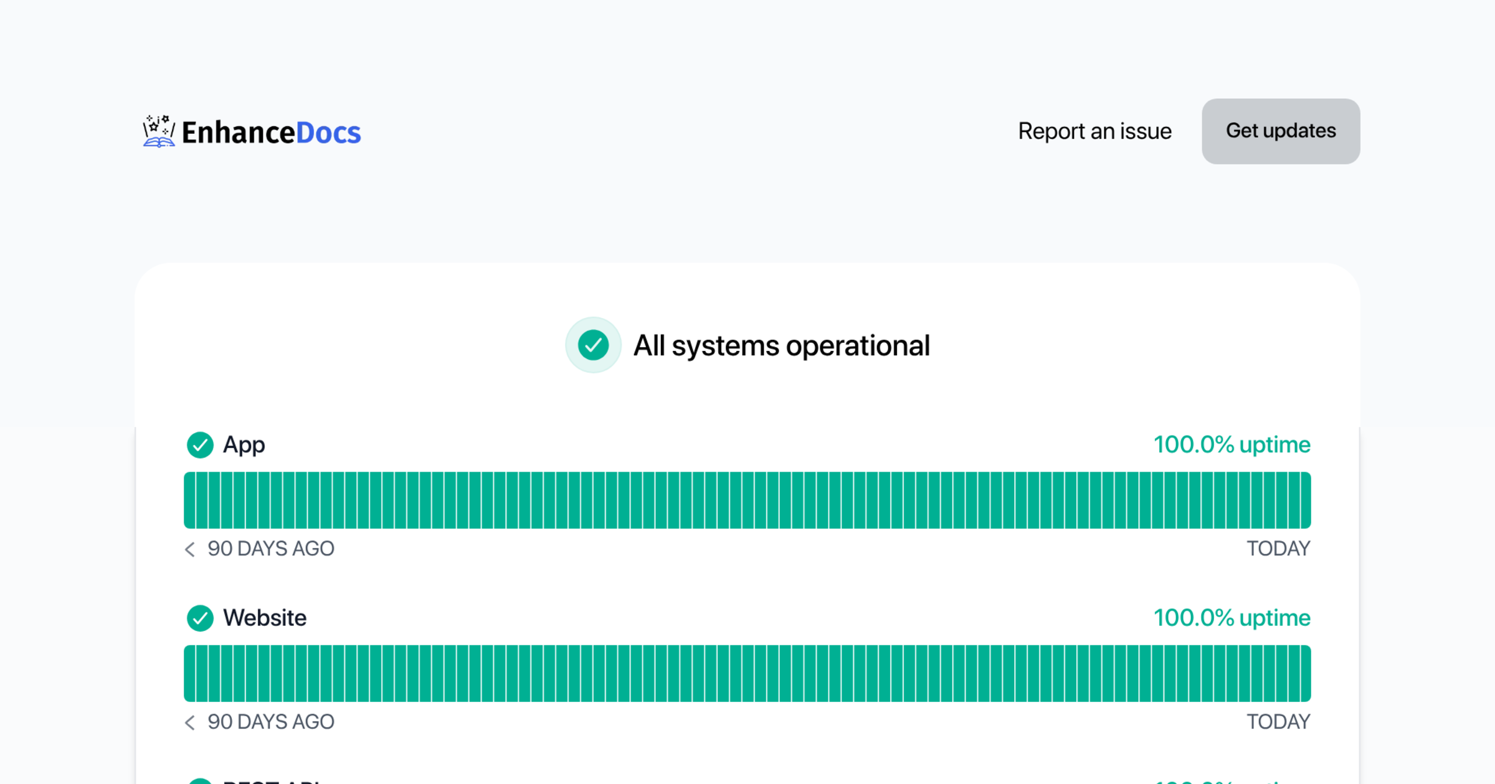Click the back chevron under the Website uptime bar
The width and height of the screenshot is (1495, 784).
point(190,722)
